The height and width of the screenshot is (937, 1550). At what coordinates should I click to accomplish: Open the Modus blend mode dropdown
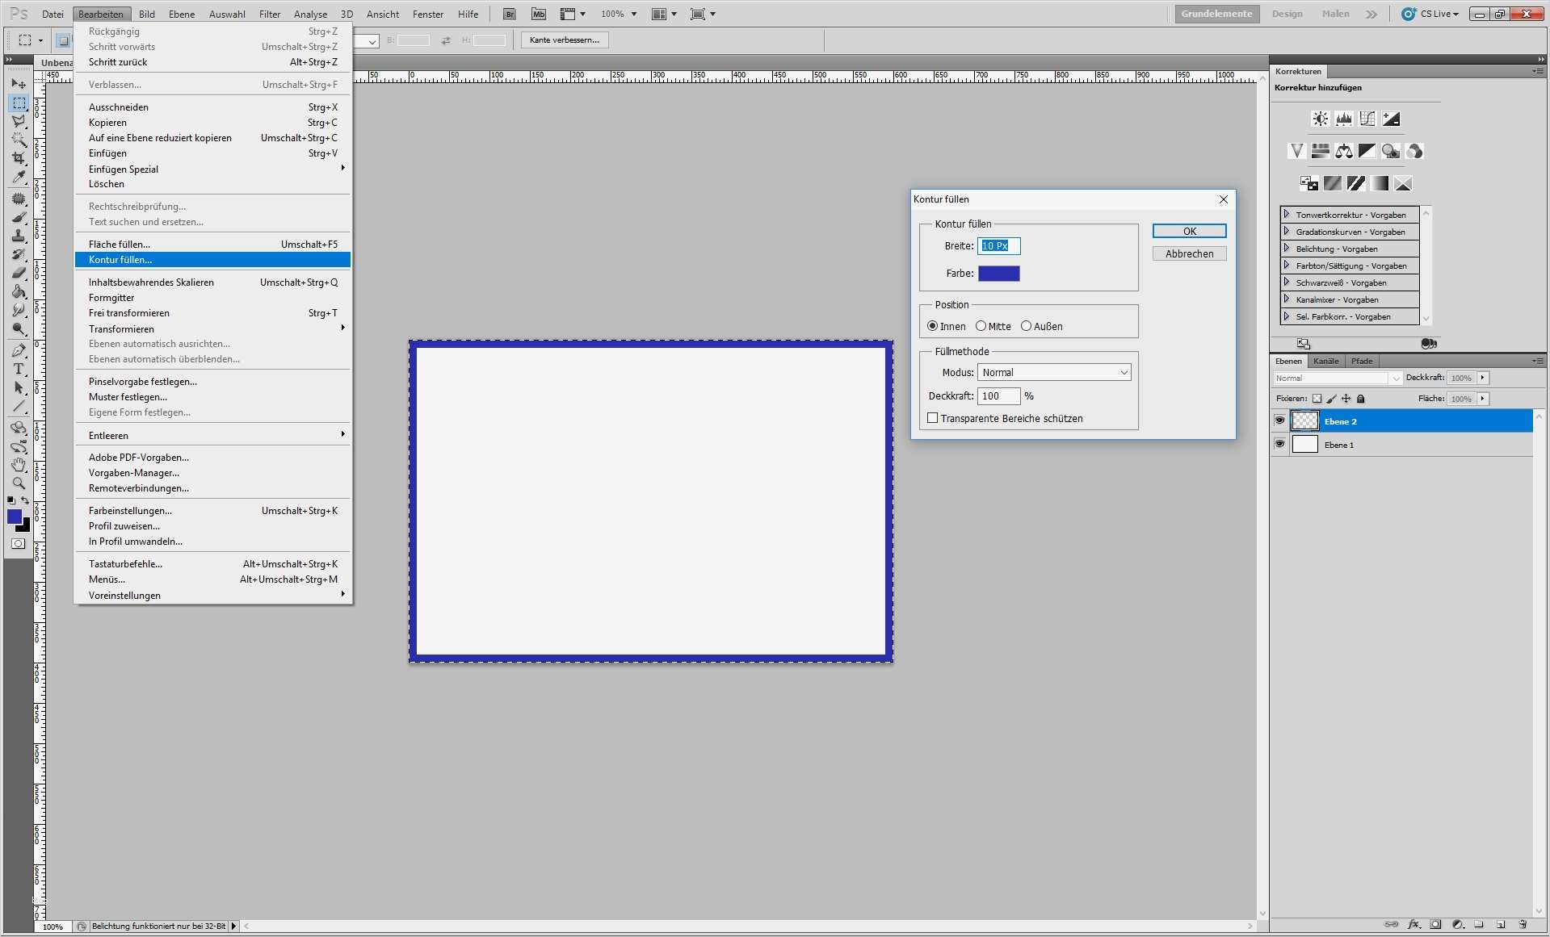click(x=1054, y=372)
